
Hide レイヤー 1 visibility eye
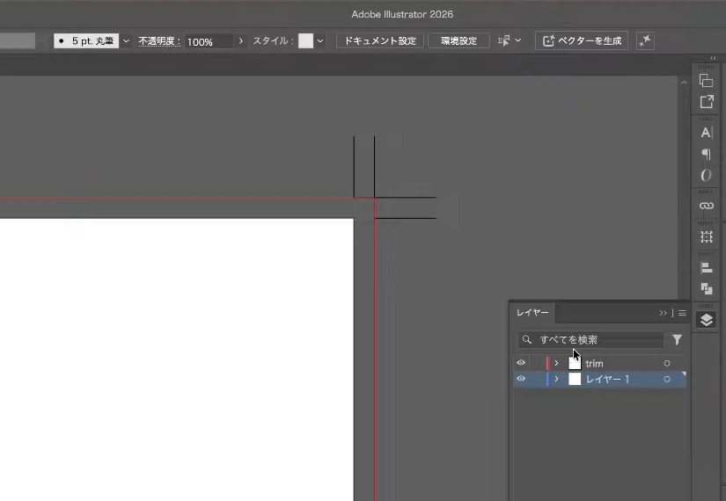point(521,379)
